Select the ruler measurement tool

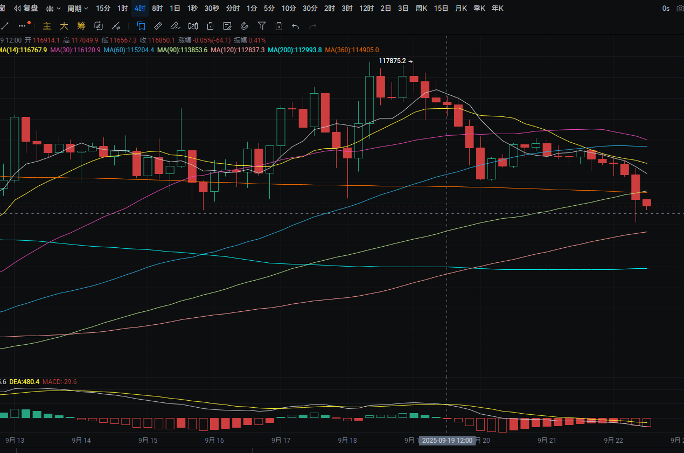[x=158, y=25]
